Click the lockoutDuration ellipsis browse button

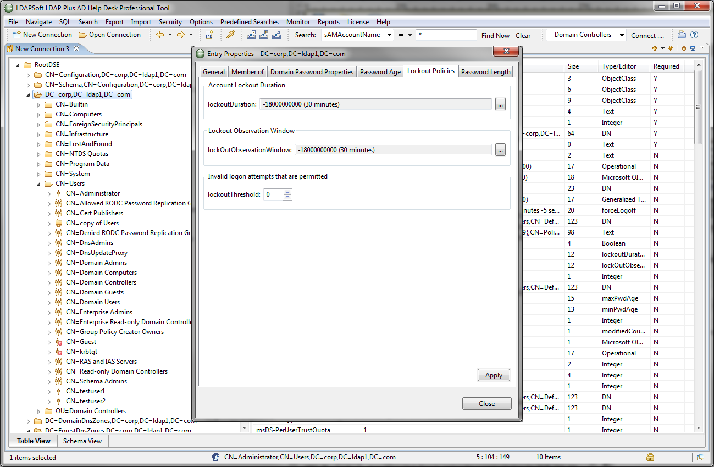pyautogui.click(x=500, y=104)
